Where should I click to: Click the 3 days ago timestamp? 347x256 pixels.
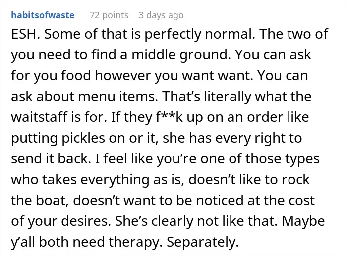pos(161,15)
